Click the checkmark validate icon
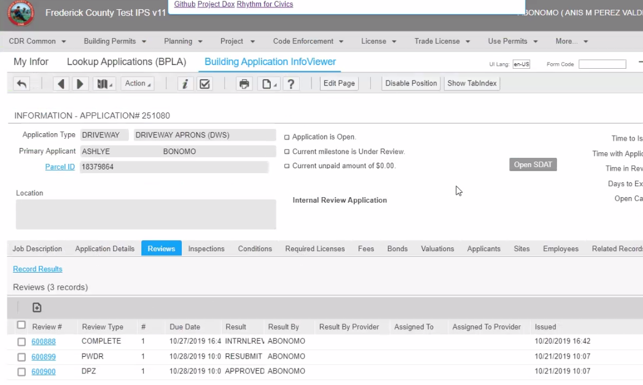Image resolution: width=643 pixels, height=385 pixels. [x=205, y=84]
